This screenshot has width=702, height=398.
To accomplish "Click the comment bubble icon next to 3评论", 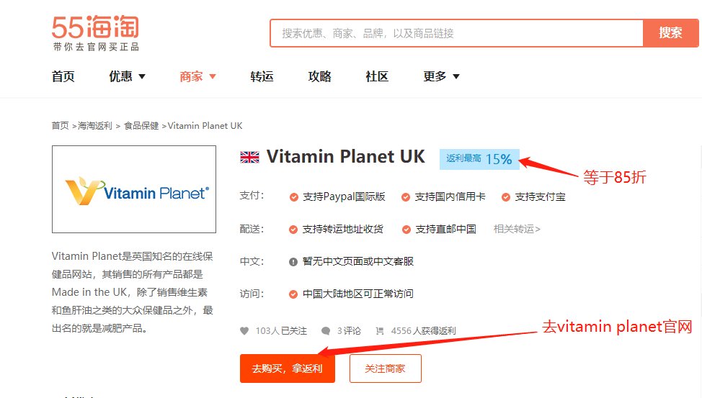I will pyautogui.click(x=326, y=331).
